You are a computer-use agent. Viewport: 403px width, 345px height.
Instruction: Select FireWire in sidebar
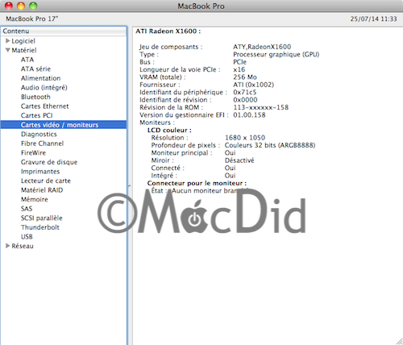tap(33, 152)
